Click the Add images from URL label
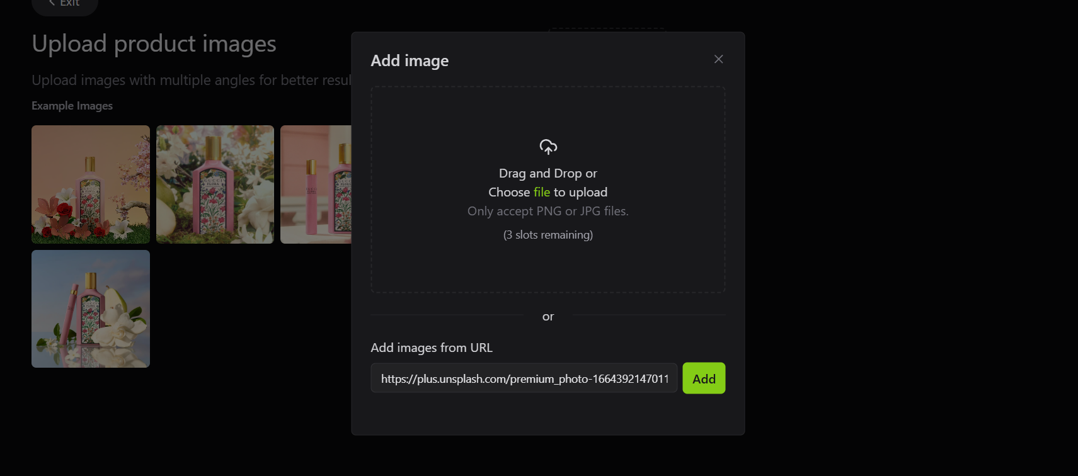The width and height of the screenshot is (1078, 476). tap(432, 348)
